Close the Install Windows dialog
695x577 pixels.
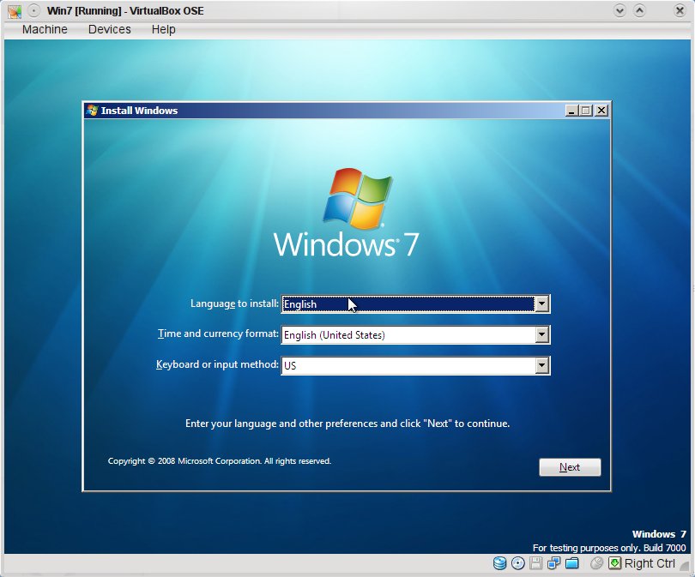[x=601, y=111]
